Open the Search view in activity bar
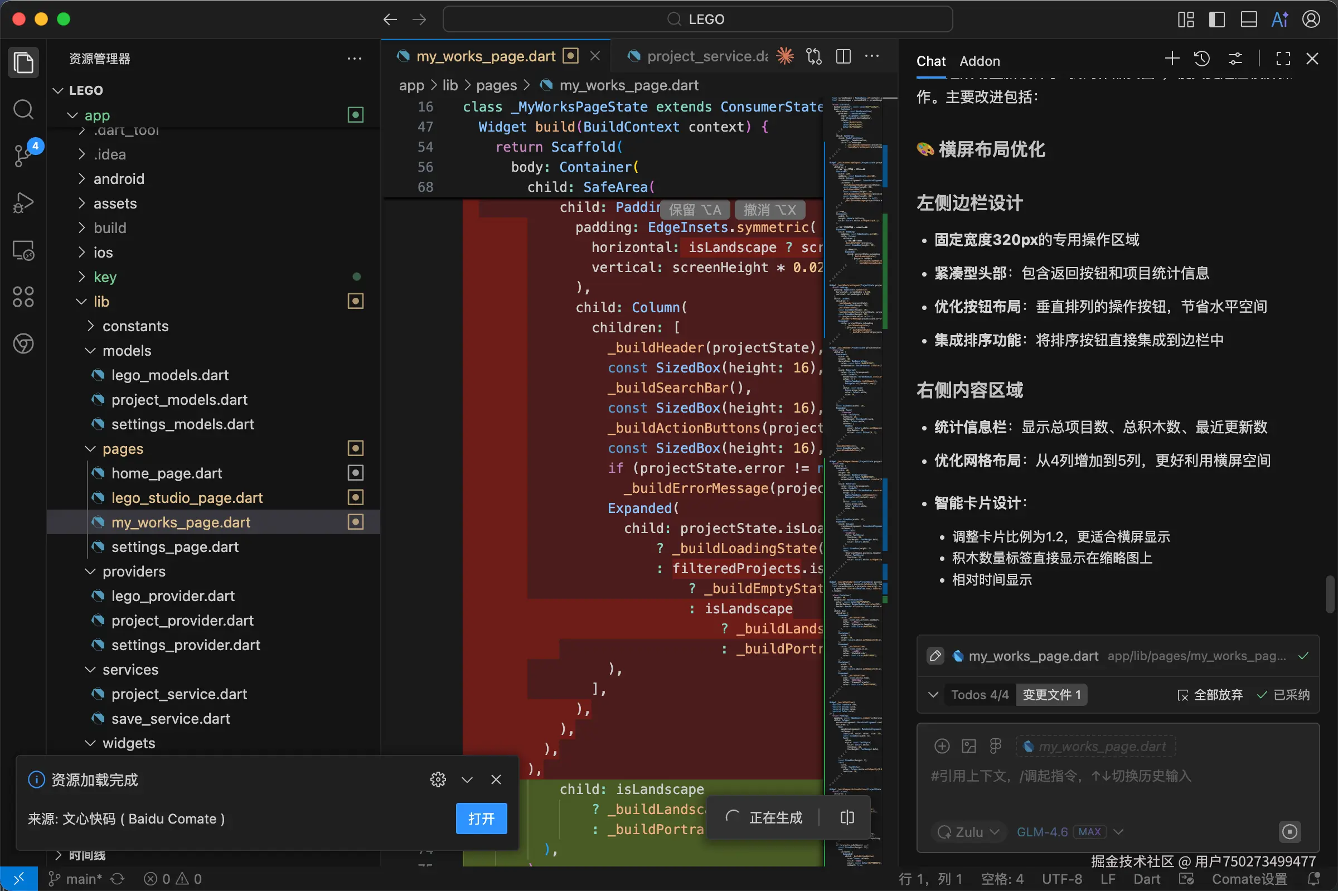The height and width of the screenshot is (891, 1338). tap(23, 109)
